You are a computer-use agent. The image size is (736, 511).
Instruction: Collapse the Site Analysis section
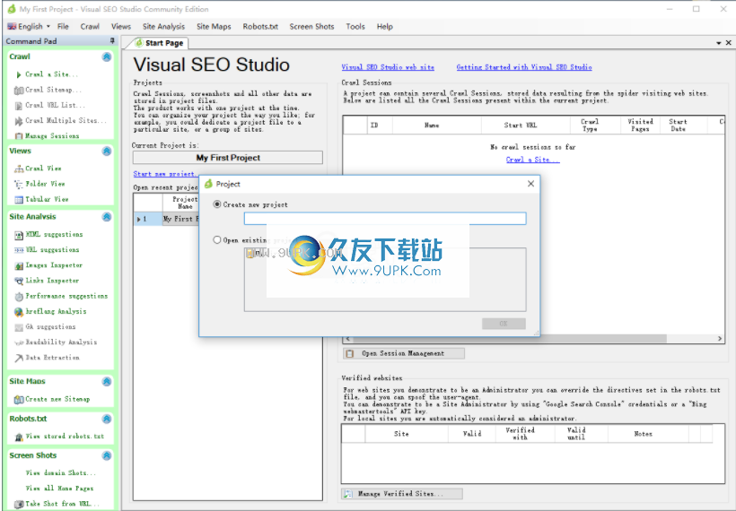(x=107, y=217)
